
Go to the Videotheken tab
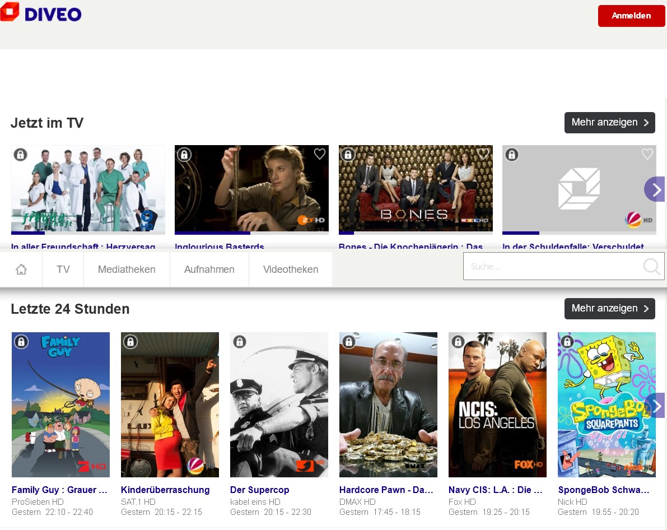[291, 269]
